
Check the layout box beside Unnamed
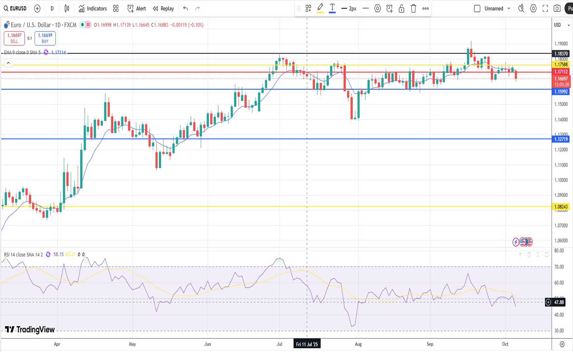(x=477, y=8)
